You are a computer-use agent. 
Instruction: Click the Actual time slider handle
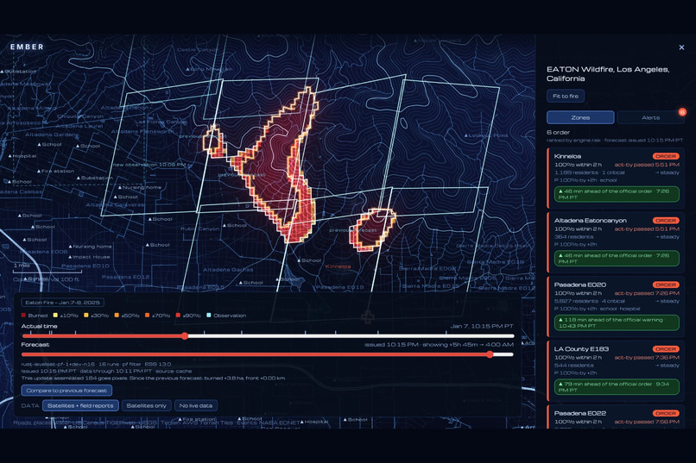185,336
